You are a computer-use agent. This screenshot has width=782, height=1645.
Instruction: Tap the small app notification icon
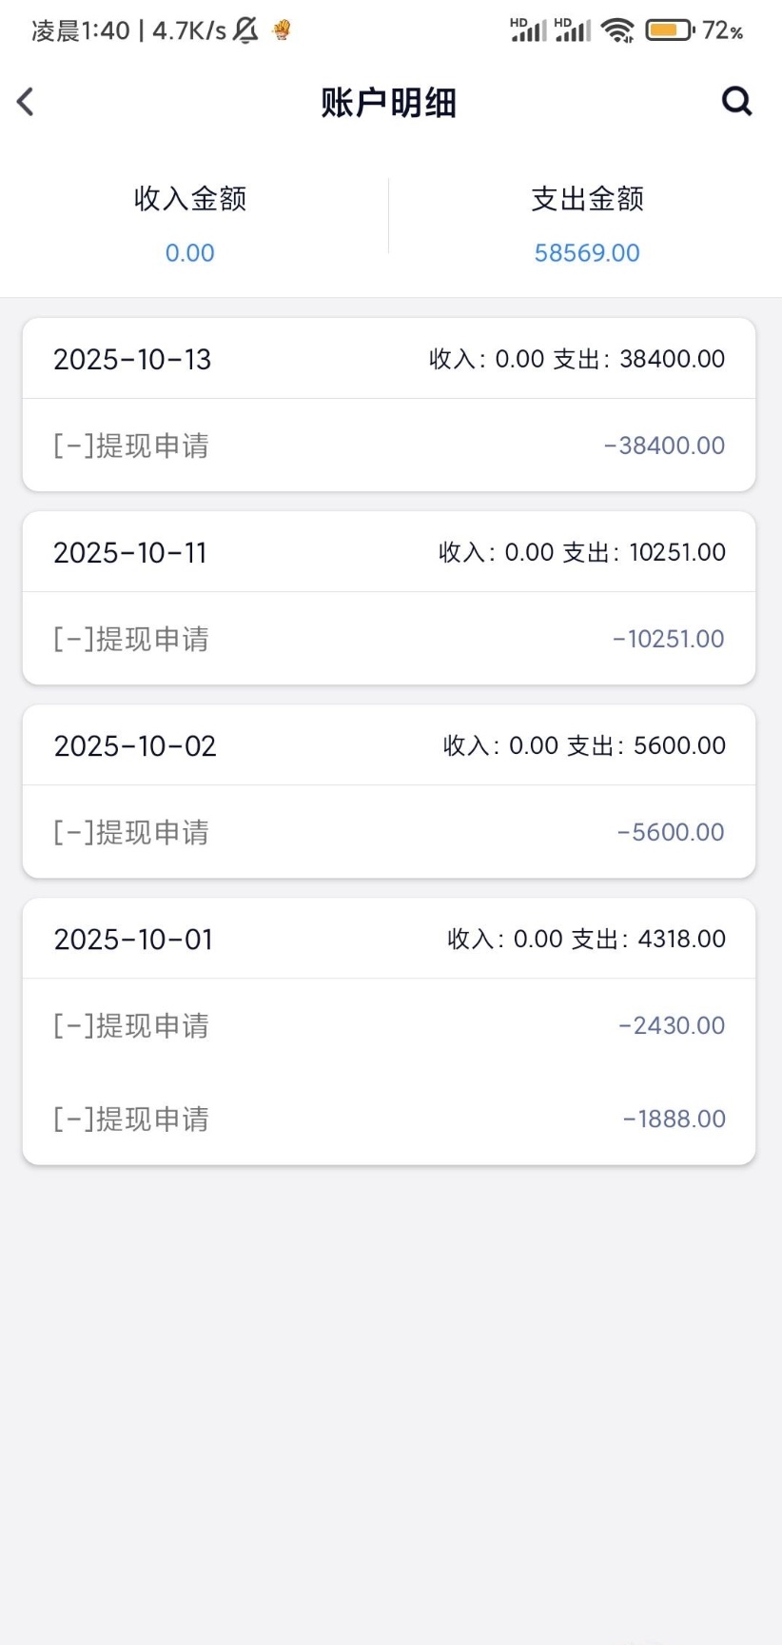click(x=281, y=30)
